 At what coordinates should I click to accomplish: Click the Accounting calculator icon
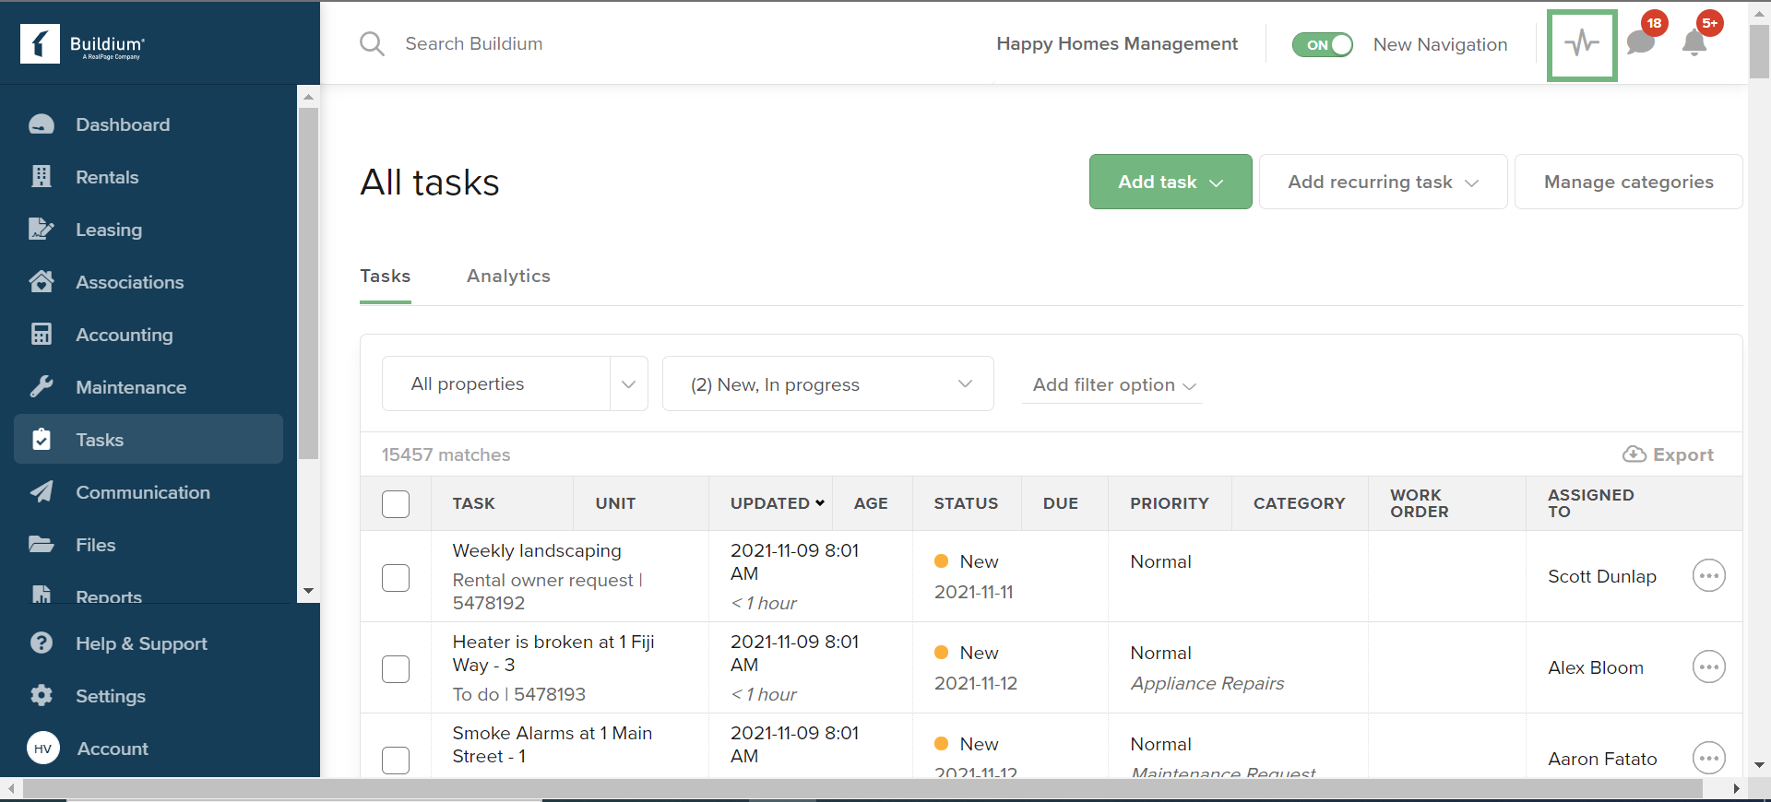click(x=42, y=335)
